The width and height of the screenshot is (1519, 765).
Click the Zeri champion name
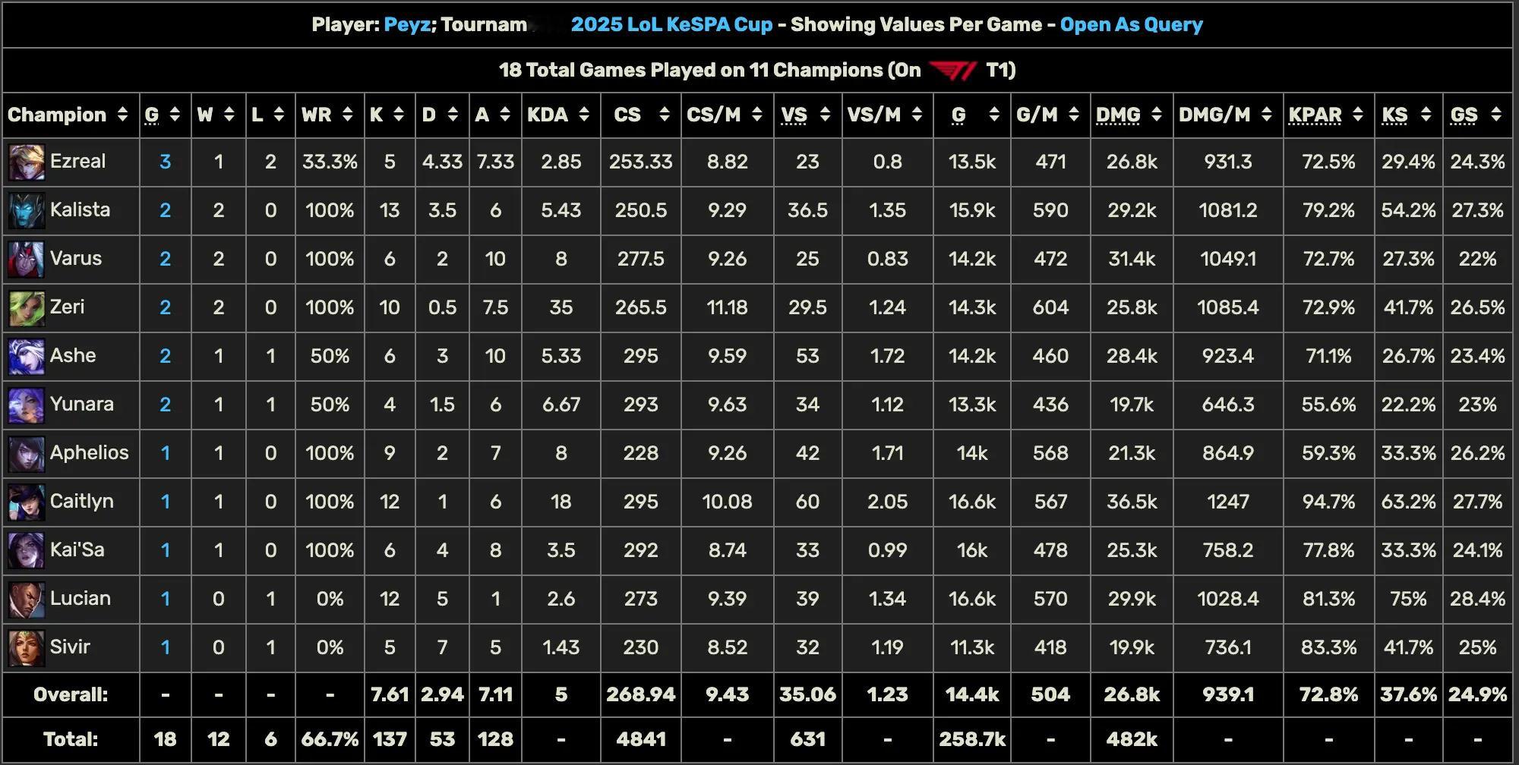[x=67, y=307]
